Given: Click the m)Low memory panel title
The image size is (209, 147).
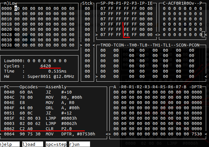Looking at the screenshot, I should point(9,3).
